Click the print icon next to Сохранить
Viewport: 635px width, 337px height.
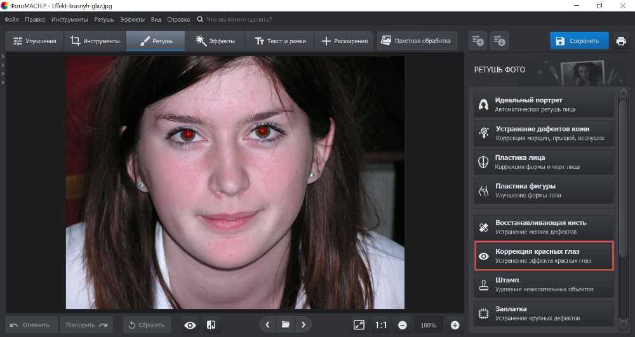(x=621, y=41)
